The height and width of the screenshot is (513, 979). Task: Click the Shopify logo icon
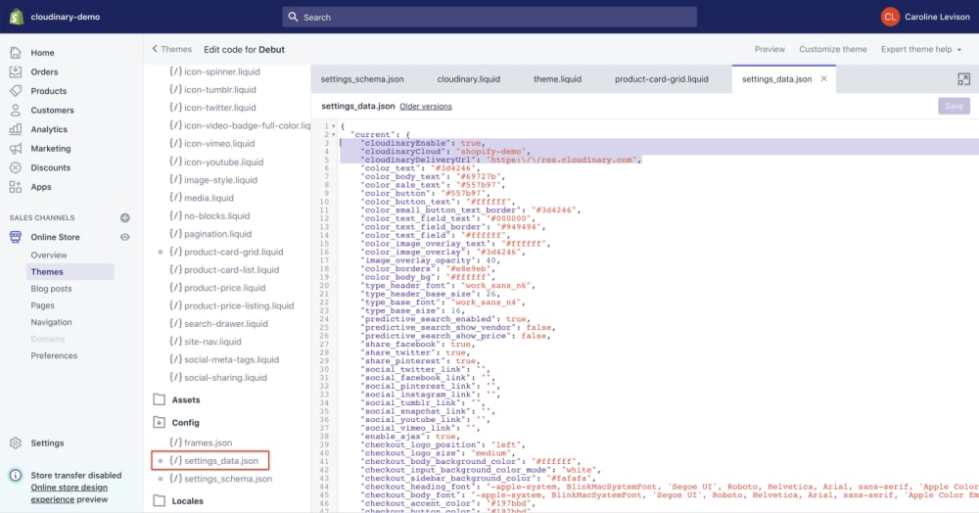point(17,17)
